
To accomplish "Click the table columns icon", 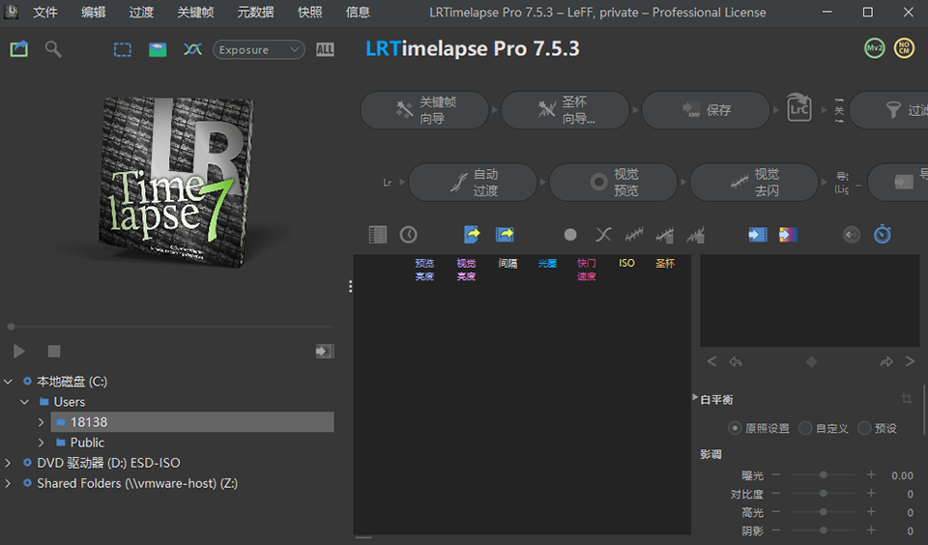I will (x=378, y=235).
